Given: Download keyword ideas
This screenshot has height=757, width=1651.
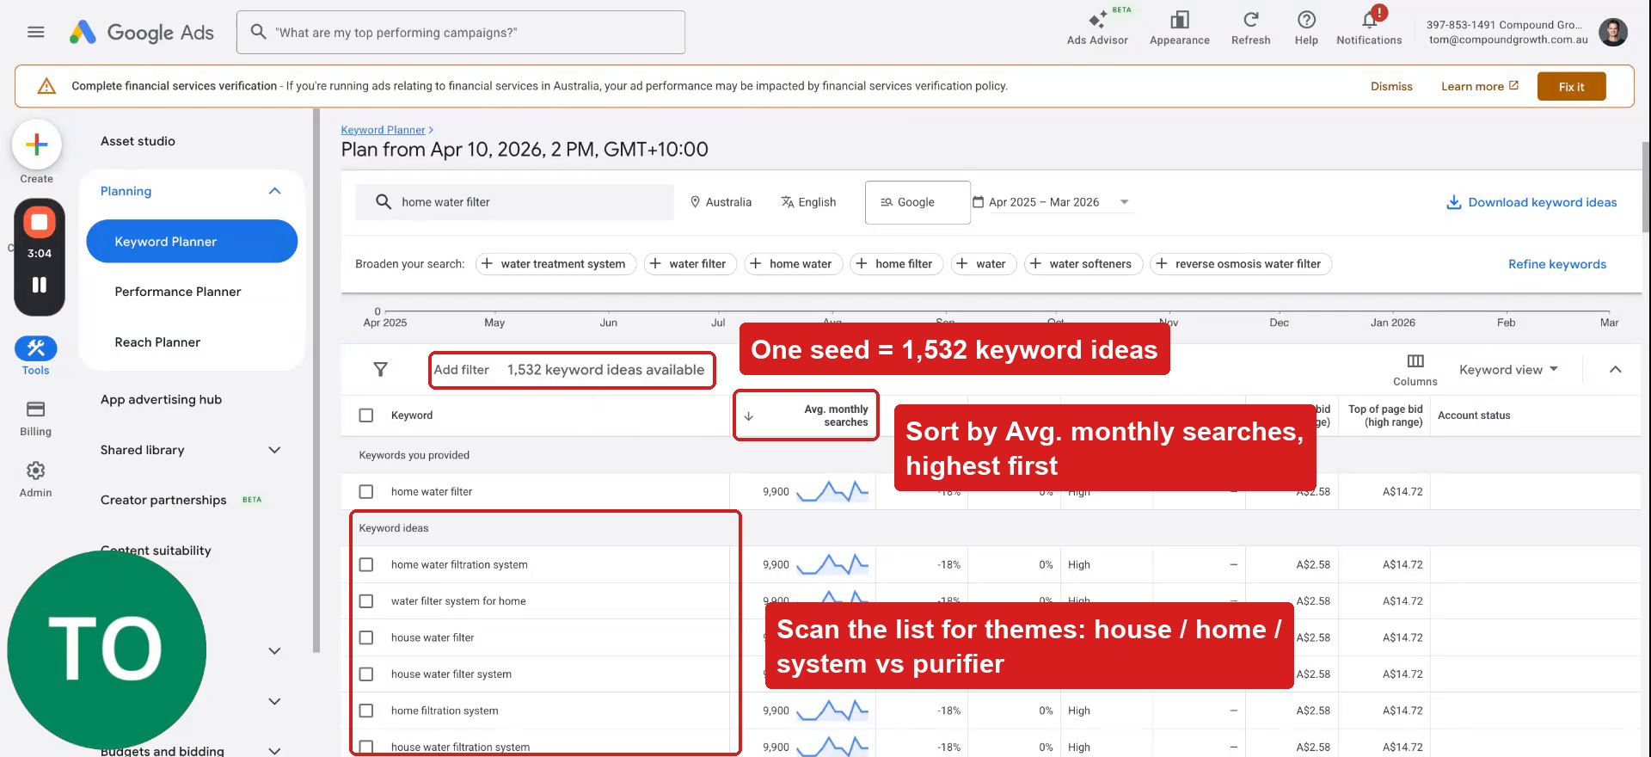Looking at the screenshot, I should point(1531,202).
